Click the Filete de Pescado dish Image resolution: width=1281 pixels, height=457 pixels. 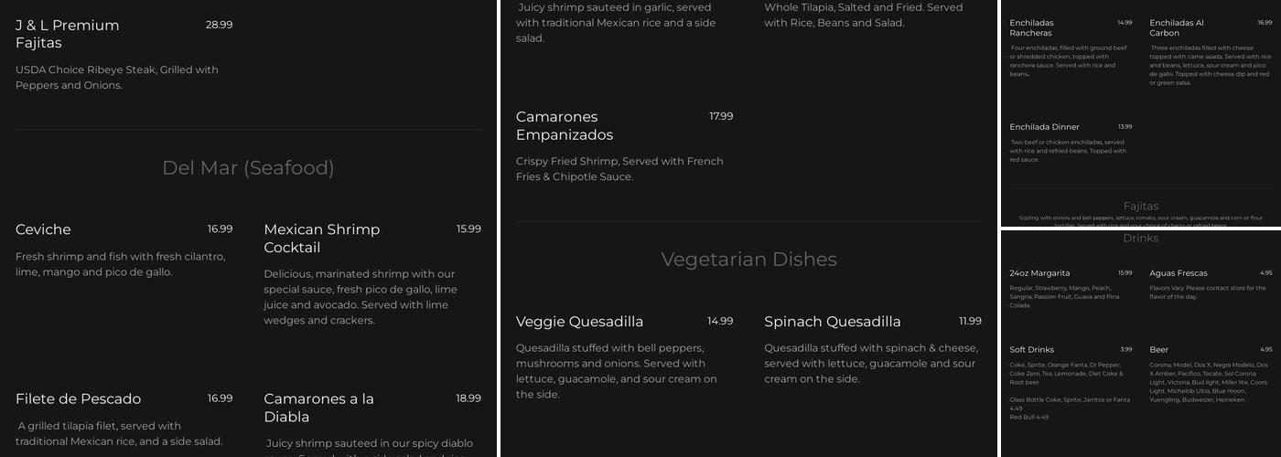(79, 399)
